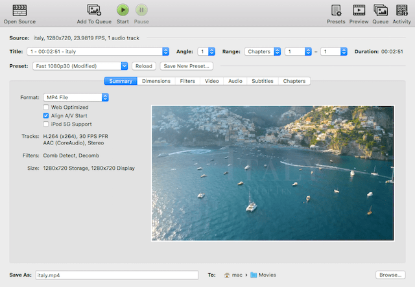Show the Queue window icon
Image resolution: width=415 pixels, height=287 pixels.
click(381, 10)
